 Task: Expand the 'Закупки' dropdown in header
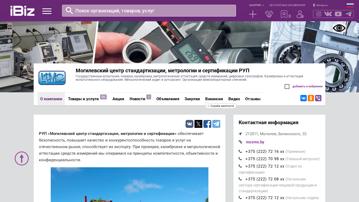[257, 5]
